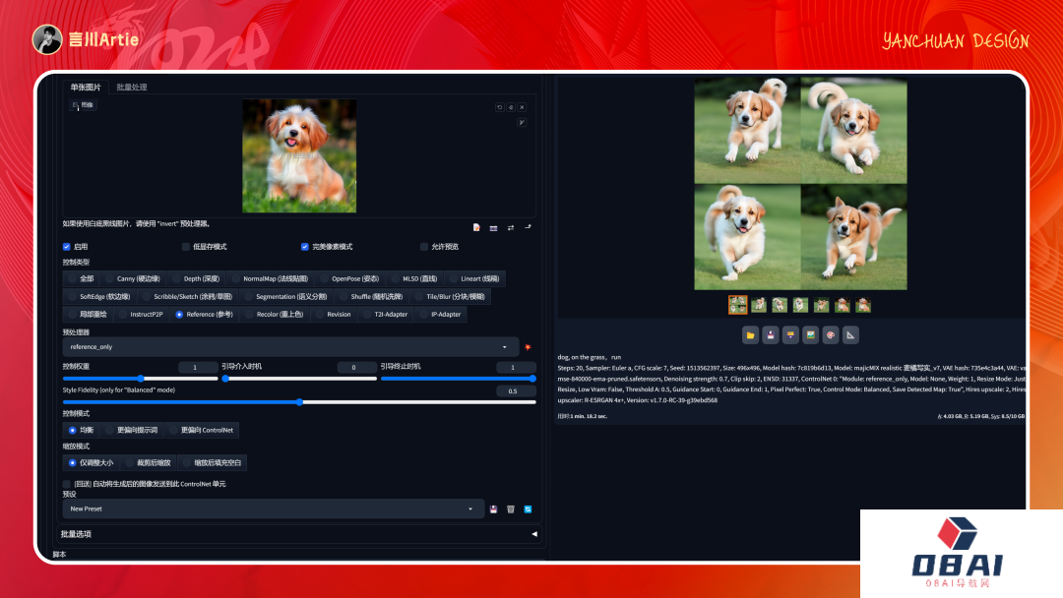
Task: Choose the OpenPose (姿态) radio option
Action: click(349, 278)
